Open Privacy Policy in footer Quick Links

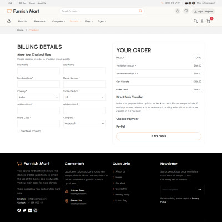123,195
